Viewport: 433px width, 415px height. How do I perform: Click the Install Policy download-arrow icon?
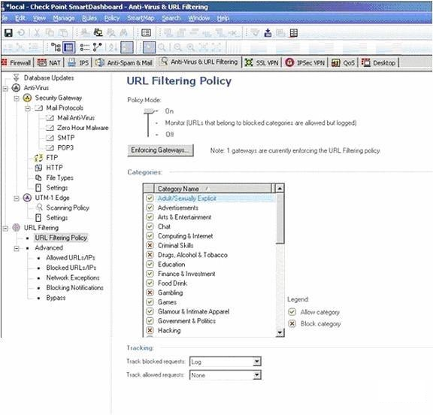point(268,33)
